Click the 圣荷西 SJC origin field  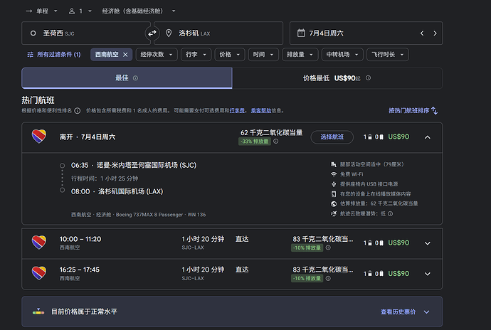click(x=86, y=33)
